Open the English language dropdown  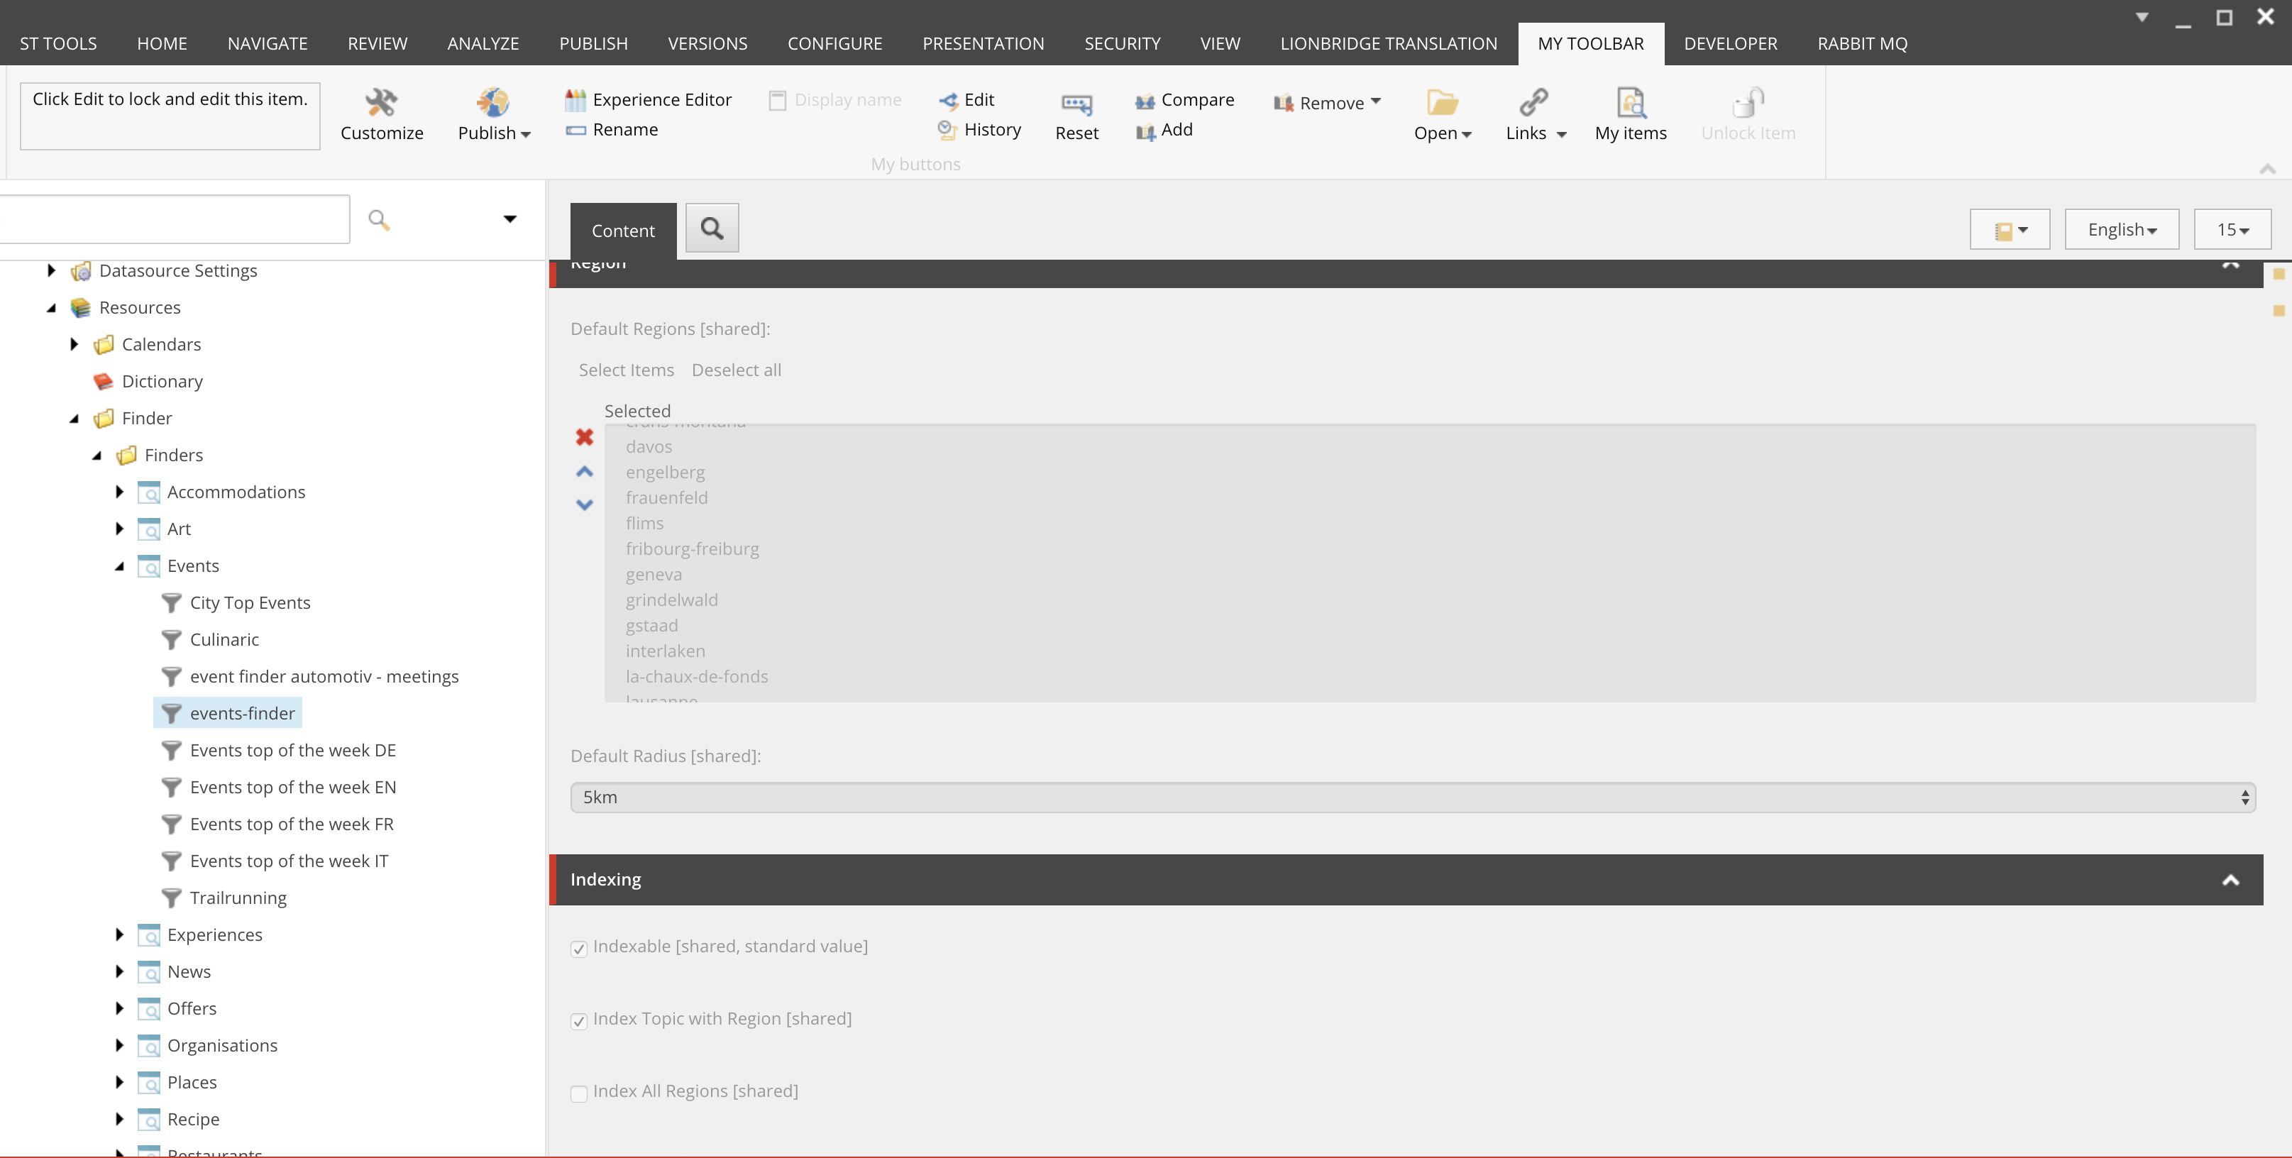pyautogui.click(x=2121, y=229)
